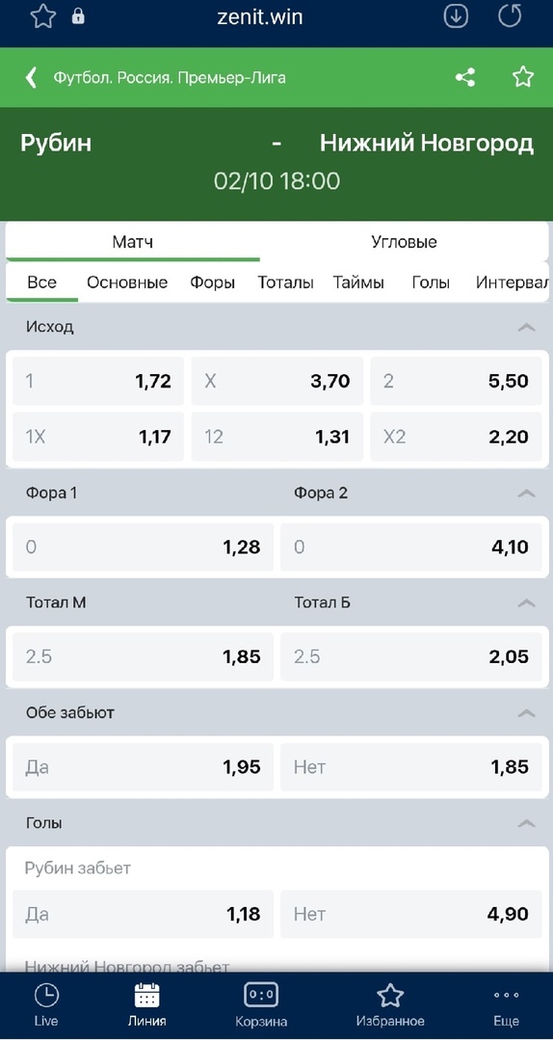Tap the back arrow beside Футбол. Россия
Viewport: 553px width, 1041px height.
31,78
